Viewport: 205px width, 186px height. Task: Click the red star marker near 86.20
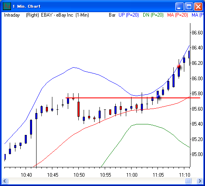click(x=179, y=66)
